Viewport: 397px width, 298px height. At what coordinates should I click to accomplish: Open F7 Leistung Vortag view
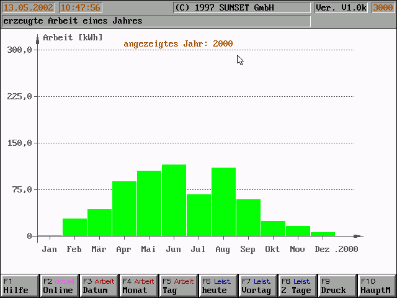coord(257,286)
